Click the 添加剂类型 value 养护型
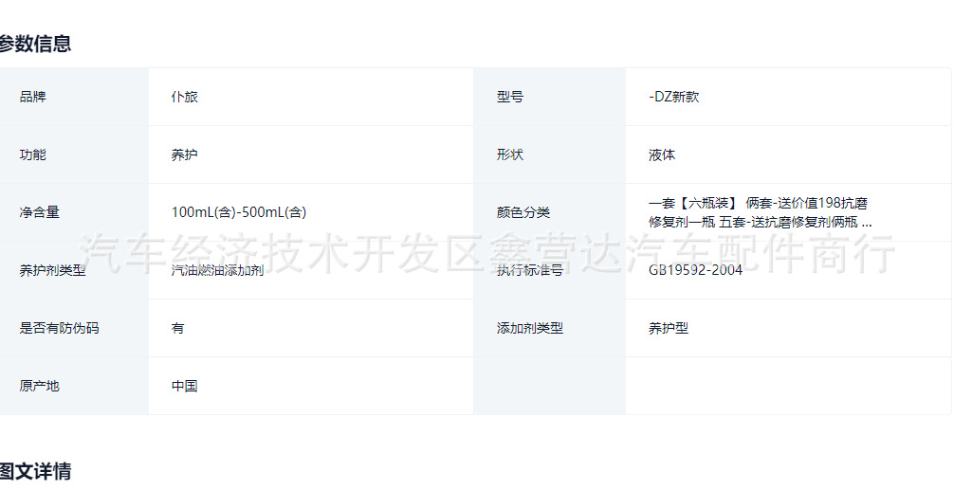This screenshot has width=972, height=490. (x=669, y=328)
